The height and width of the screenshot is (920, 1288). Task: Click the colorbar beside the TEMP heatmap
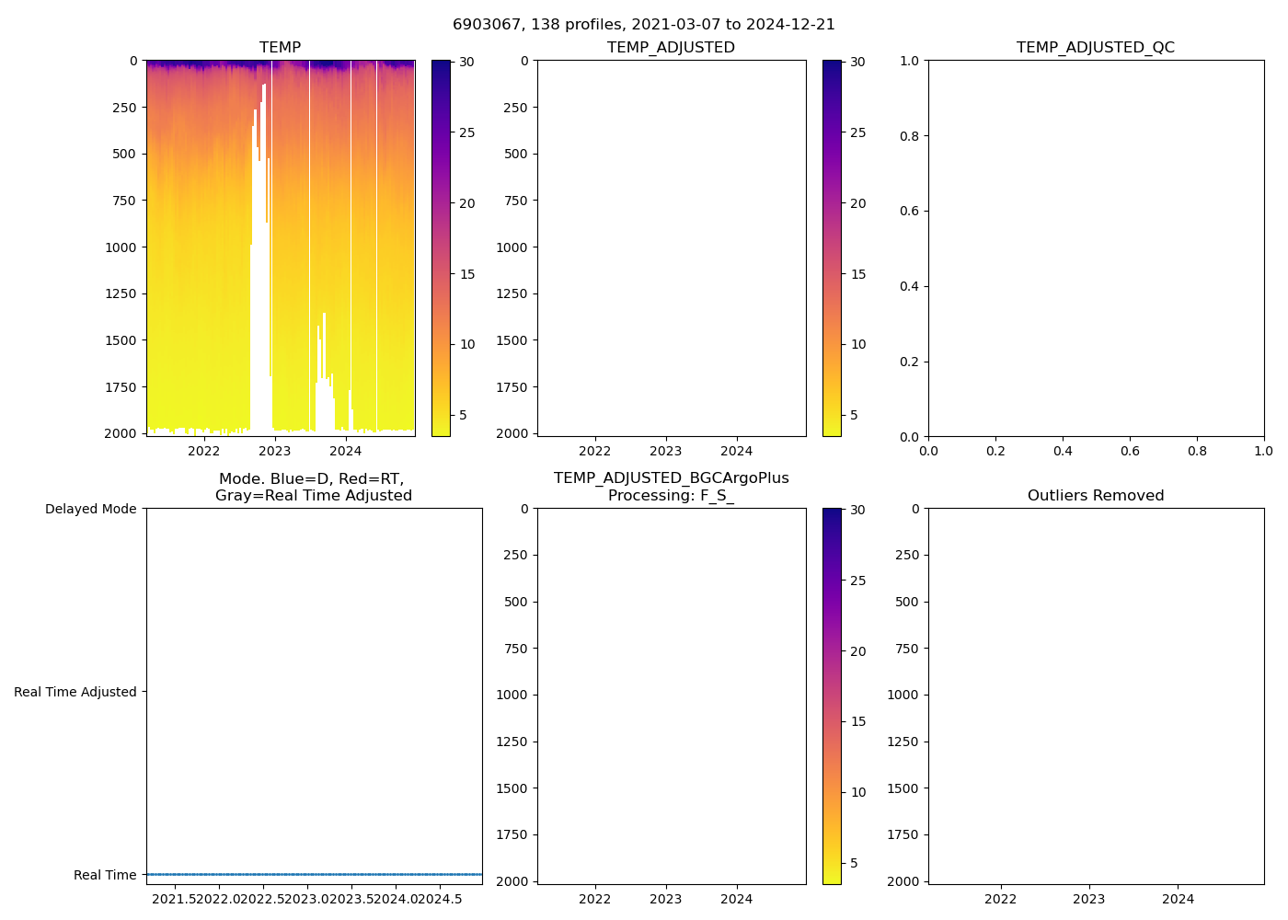point(441,248)
